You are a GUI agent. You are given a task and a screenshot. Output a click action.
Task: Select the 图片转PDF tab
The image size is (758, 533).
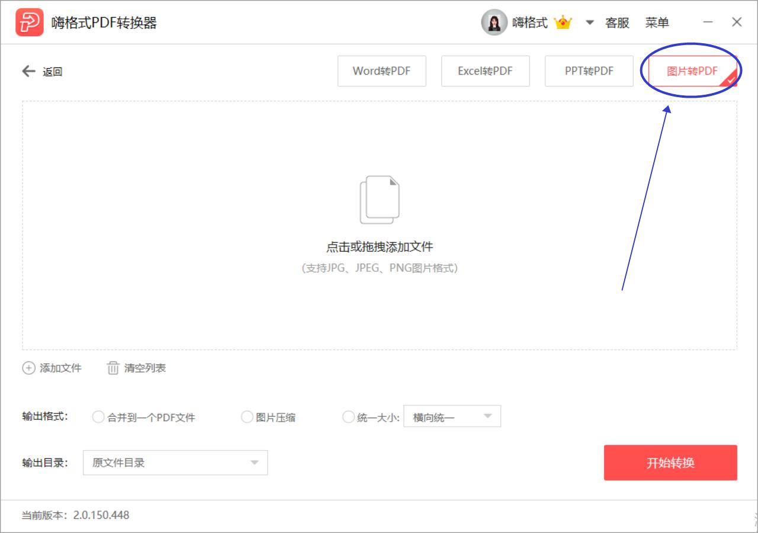click(x=693, y=71)
